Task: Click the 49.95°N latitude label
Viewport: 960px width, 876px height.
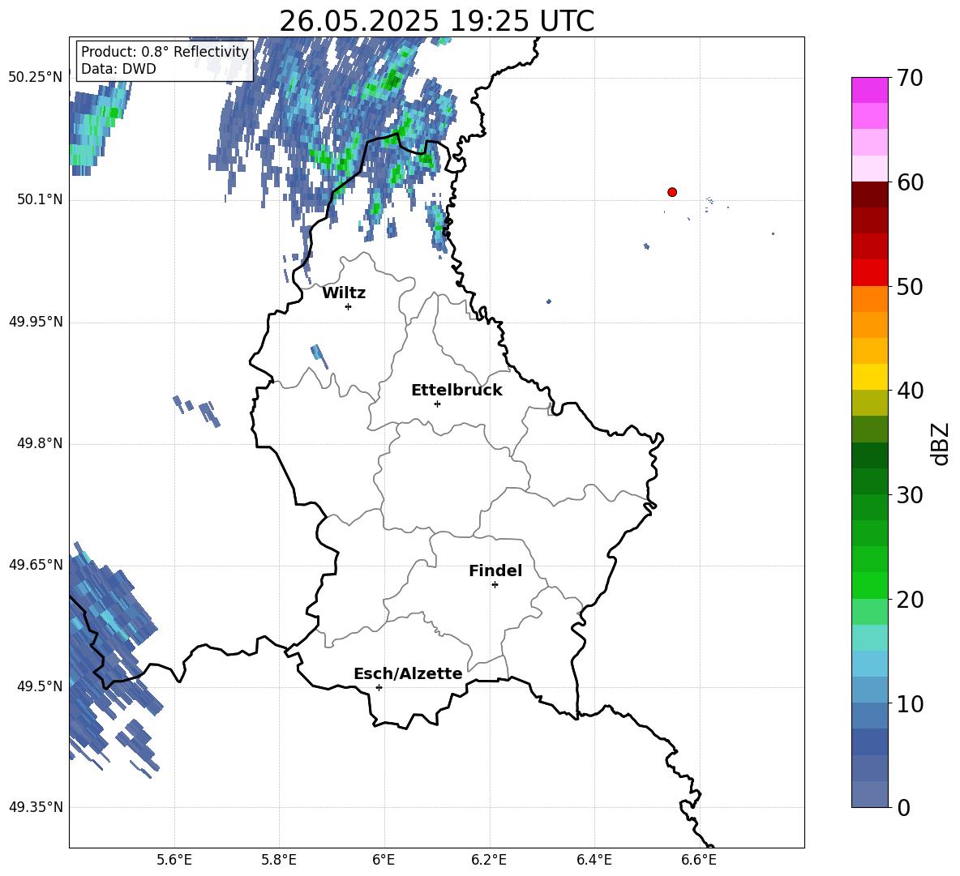Action: [x=36, y=321]
